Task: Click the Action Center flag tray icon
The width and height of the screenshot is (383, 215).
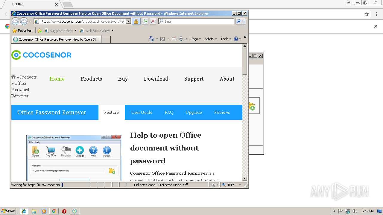Action: click(x=340, y=211)
